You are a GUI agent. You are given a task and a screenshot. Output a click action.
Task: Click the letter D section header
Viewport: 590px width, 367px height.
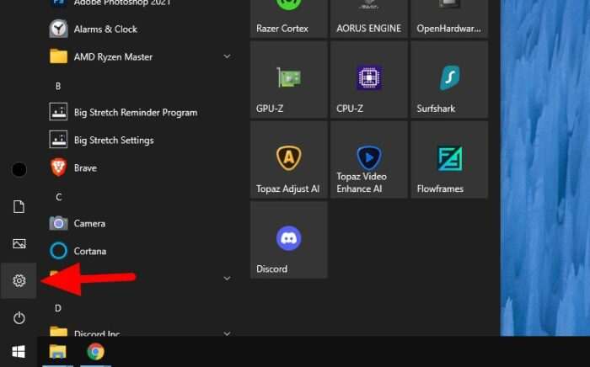[58, 308]
